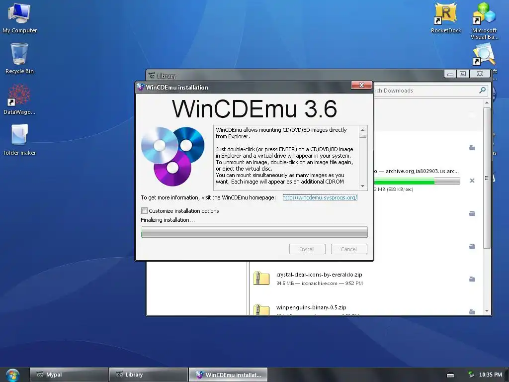This screenshot has width=509, height=382.
Task: Select the RocketDock desktop shortcut
Action: [446, 18]
